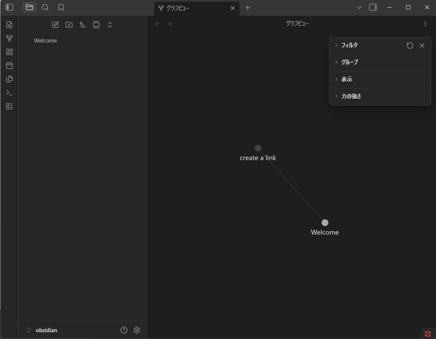
Task: Close the グラフビュー tab
Action: coord(233,8)
